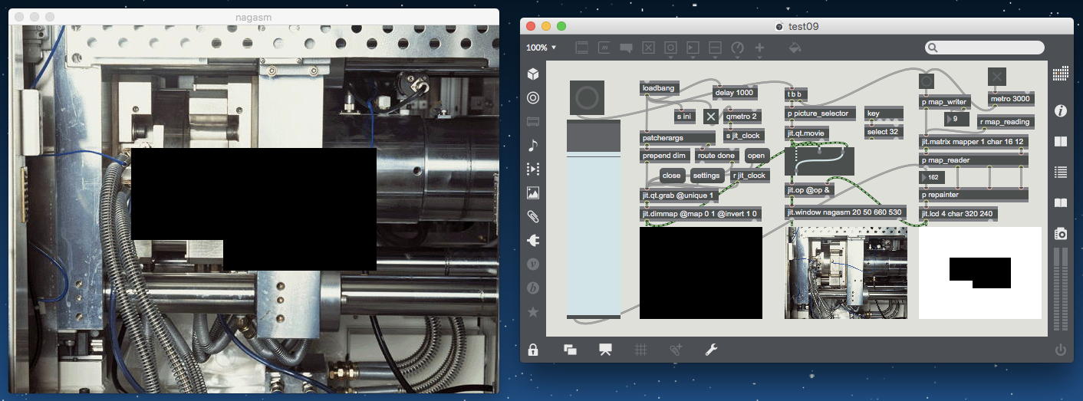Add a comment box from toolbar
Image resolution: width=1083 pixels, height=401 pixels.
click(x=626, y=48)
